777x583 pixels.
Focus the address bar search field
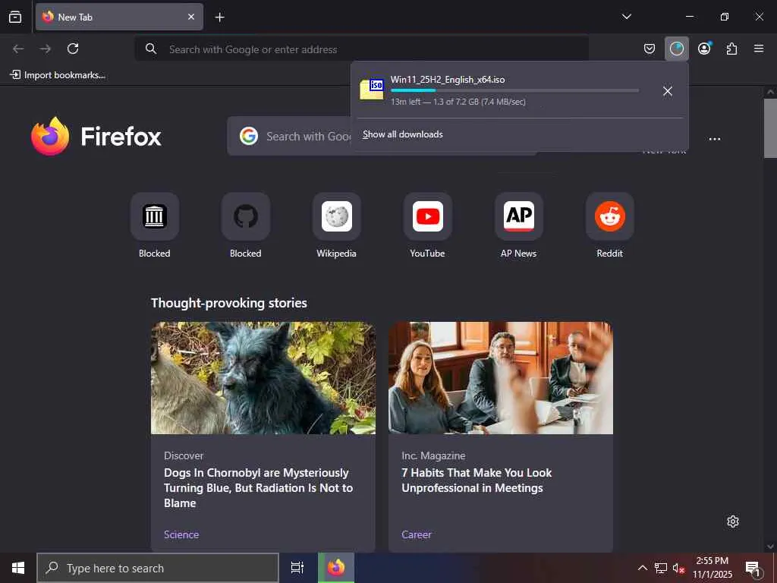(362, 49)
